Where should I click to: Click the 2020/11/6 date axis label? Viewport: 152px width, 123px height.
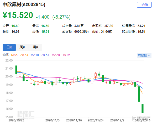tap(53, 120)
